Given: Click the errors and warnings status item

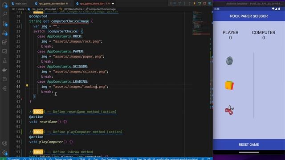Looking at the screenshot, I should [37, 159].
